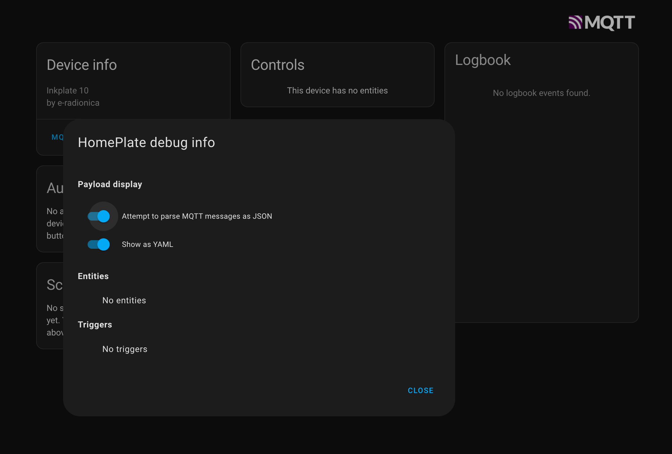Close the HomePlate debug info dialog

[420, 391]
